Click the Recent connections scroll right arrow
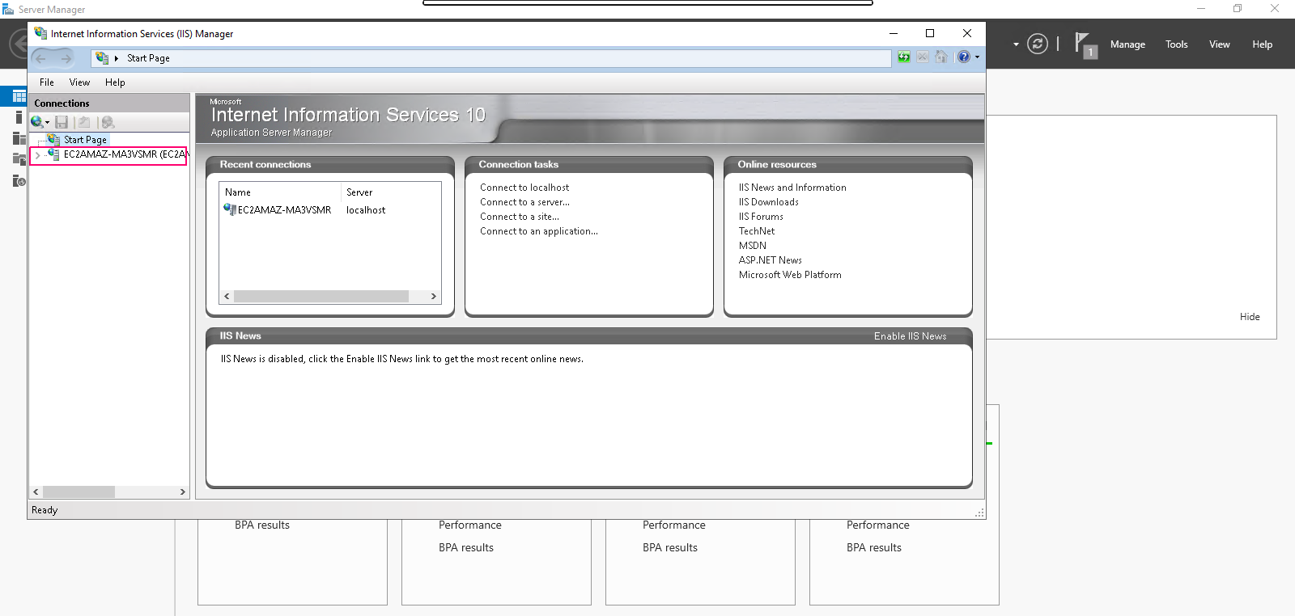Viewport: 1295px width, 616px height. click(x=434, y=297)
